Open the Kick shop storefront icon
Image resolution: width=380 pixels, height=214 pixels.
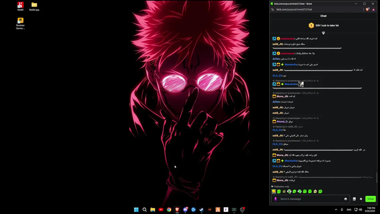coord(354,199)
